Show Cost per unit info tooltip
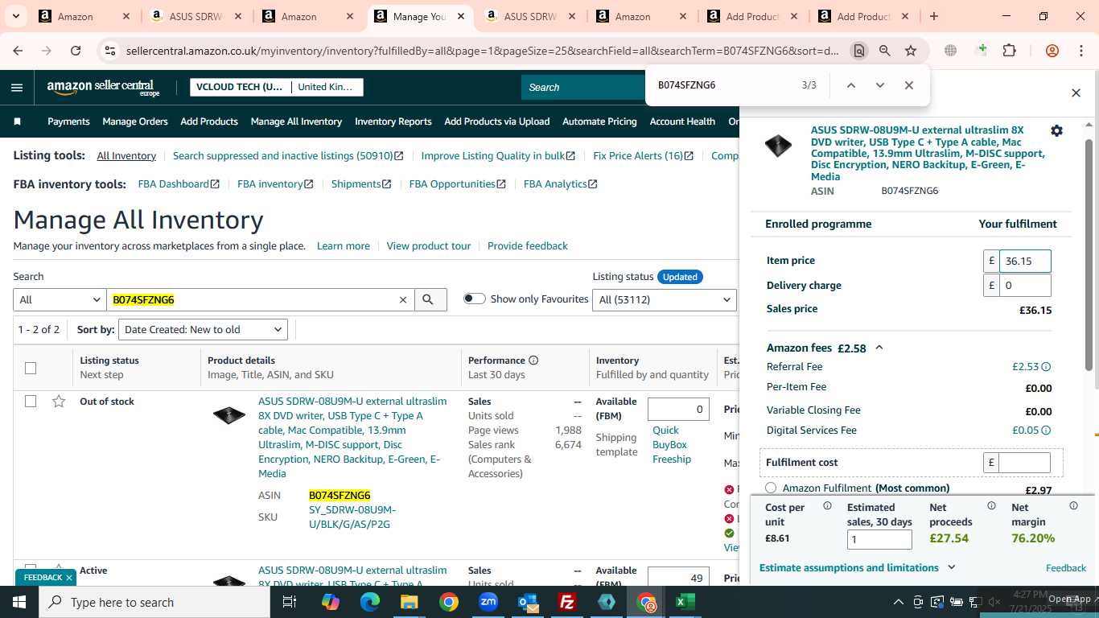The width and height of the screenshot is (1099, 618). pyautogui.click(x=827, y=506)
